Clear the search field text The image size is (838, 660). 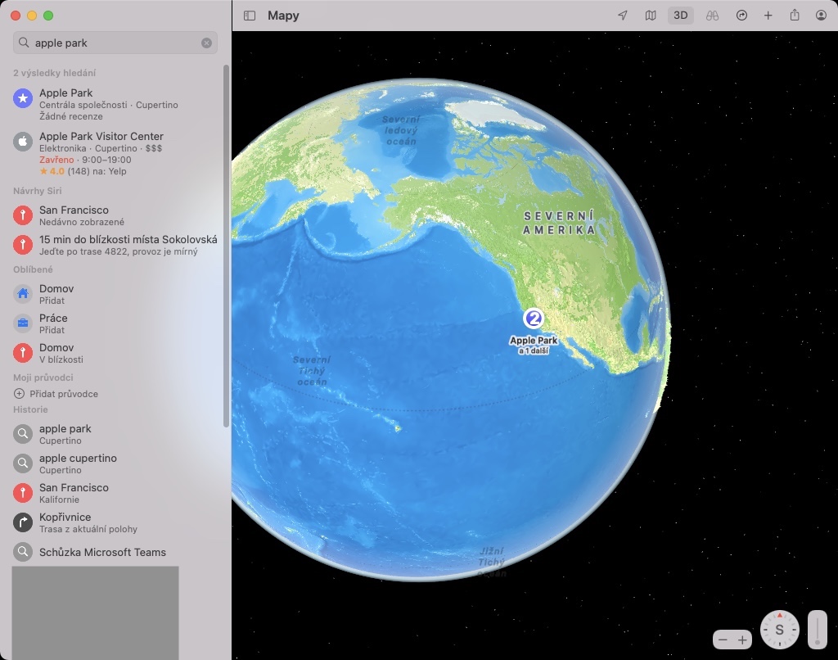[206, 43]
